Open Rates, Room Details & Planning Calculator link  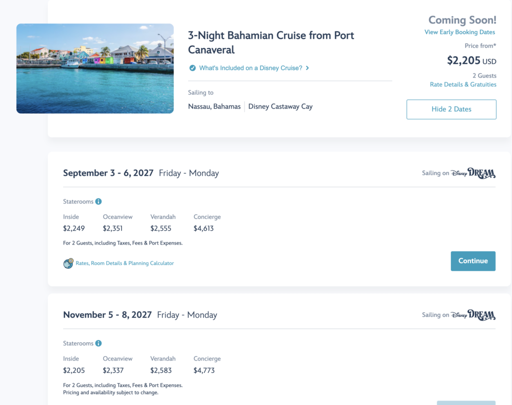click(x=124, y=263)
